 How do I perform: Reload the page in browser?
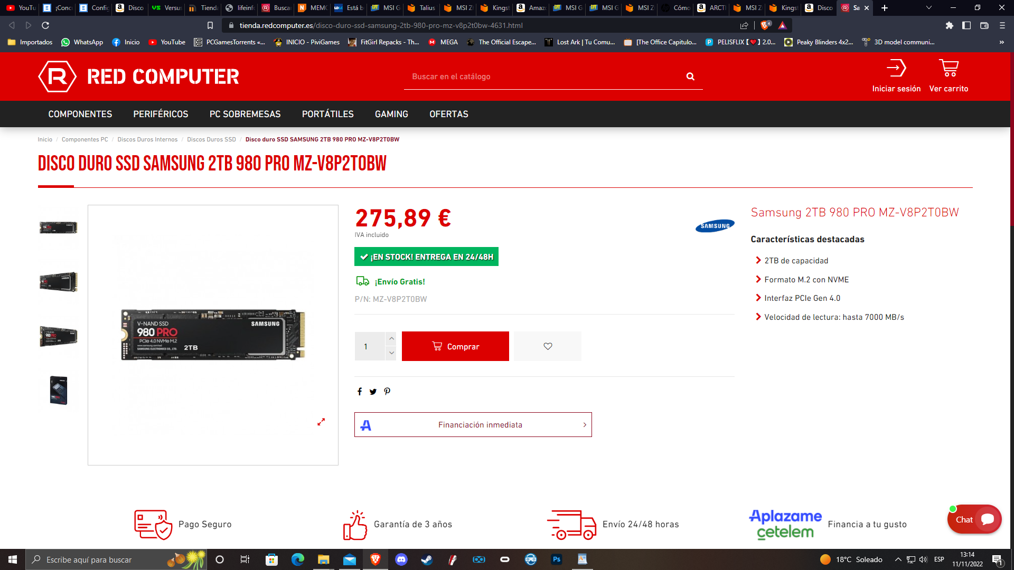[45, 25]
